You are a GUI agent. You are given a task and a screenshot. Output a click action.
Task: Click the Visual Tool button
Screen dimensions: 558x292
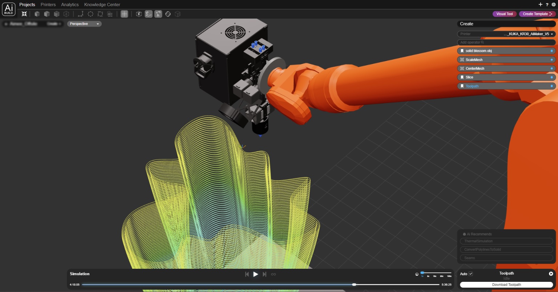505,14
